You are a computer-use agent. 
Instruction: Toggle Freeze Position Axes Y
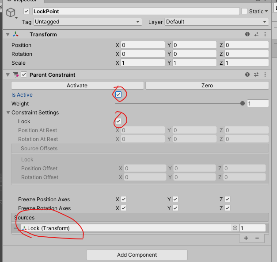click(175, 199)
